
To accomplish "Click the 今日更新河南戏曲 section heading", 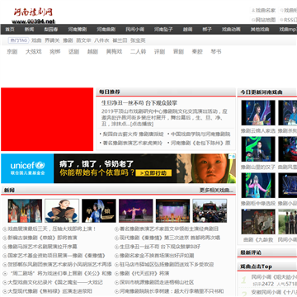I will point(262,92).
